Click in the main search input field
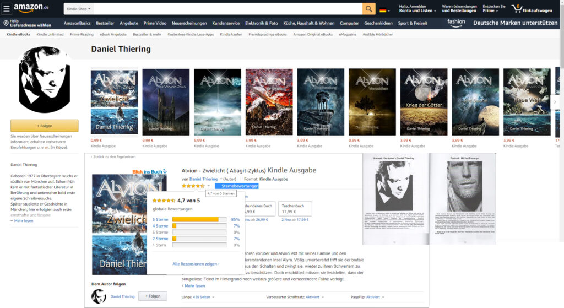Viewport: 564px width, 308px height. pyautogui.click(x=227, y=9)
